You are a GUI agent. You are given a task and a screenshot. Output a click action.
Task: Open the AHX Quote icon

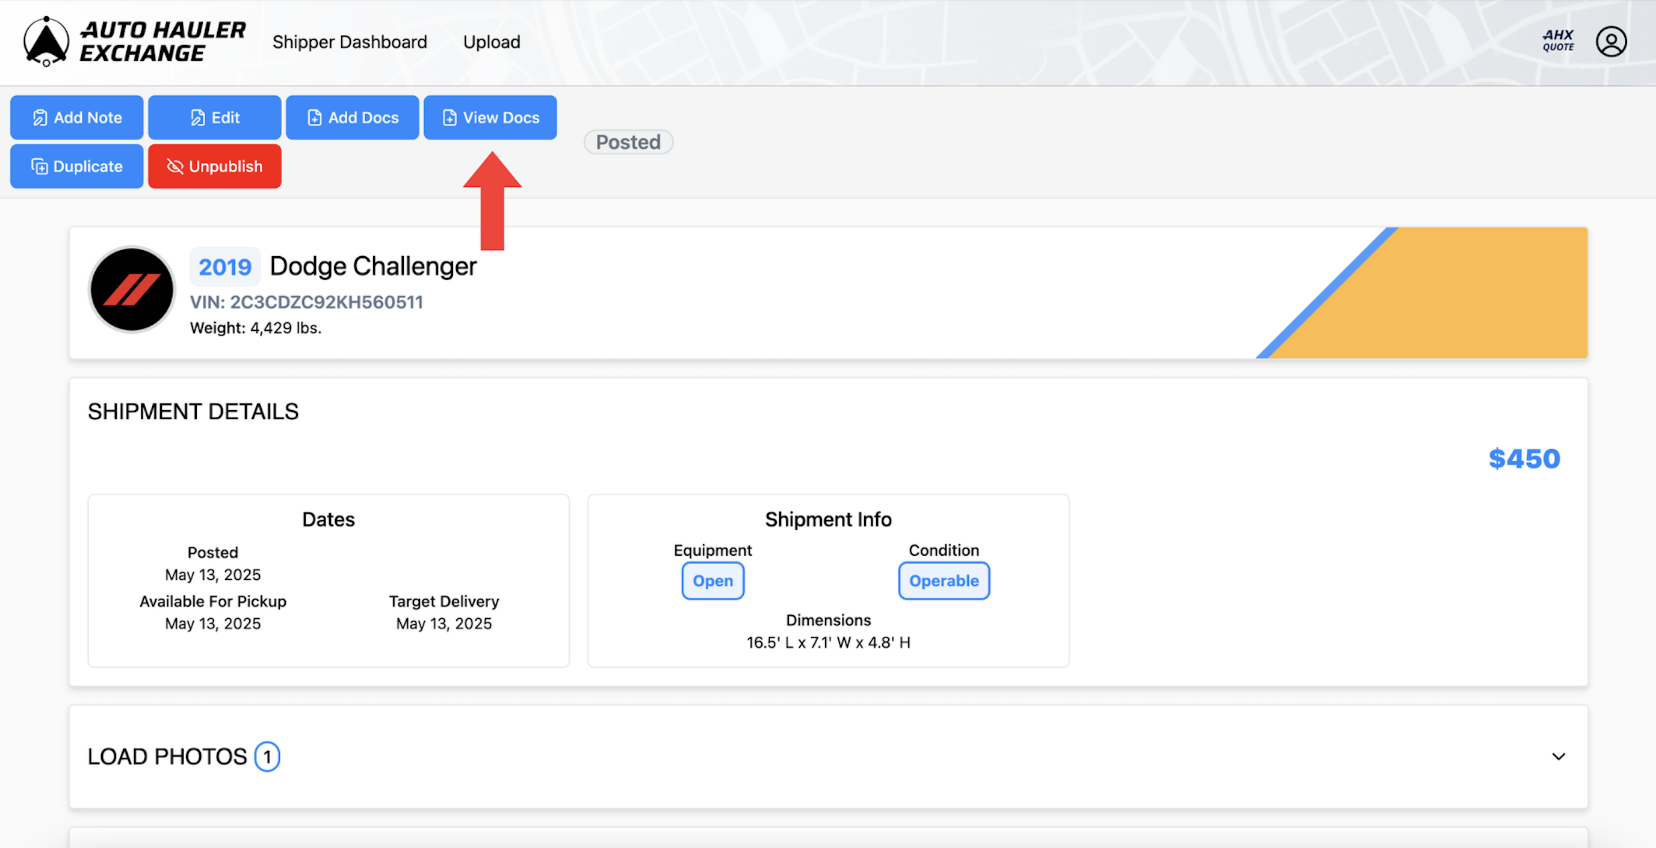[x=1559, y=40]
